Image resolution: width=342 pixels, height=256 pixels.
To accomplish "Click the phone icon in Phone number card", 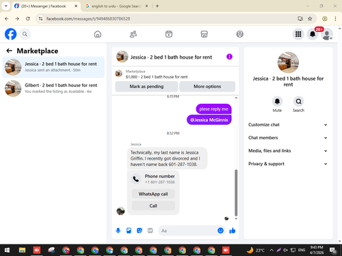I will click(x=136, y=179).
